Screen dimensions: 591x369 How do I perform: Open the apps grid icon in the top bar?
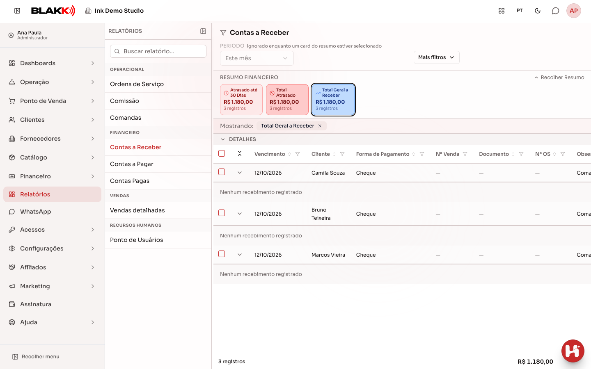502,11
